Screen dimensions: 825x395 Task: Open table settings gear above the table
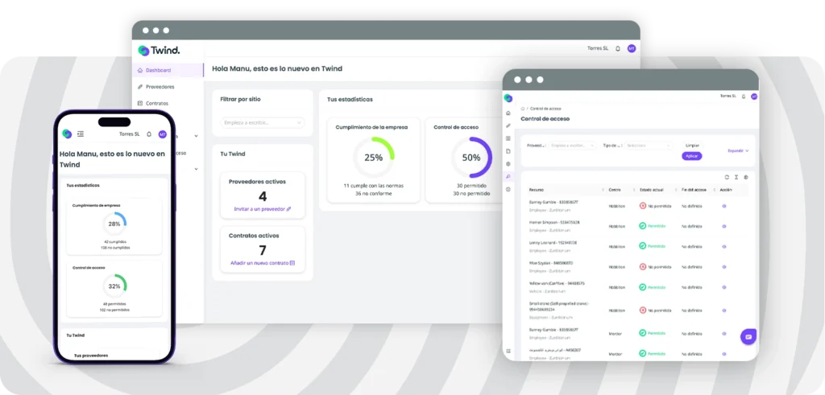coord(745,177)
